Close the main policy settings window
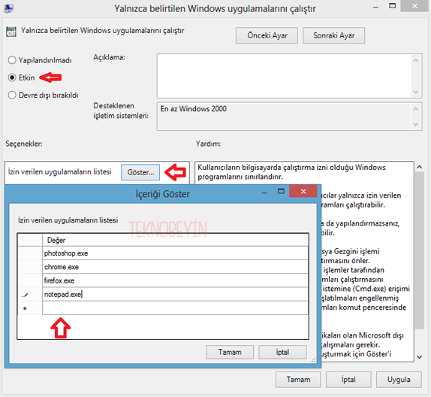Image resolution: width=431 pixels, height=397 pixels. tap(414, 6)
